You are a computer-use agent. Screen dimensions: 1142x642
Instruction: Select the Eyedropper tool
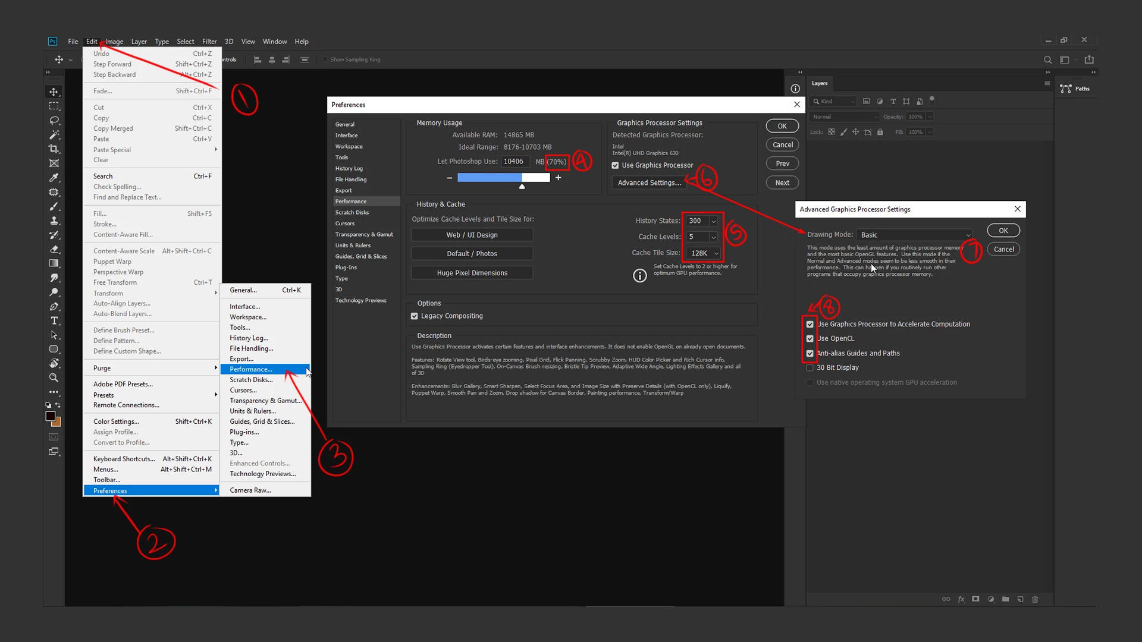54,178
